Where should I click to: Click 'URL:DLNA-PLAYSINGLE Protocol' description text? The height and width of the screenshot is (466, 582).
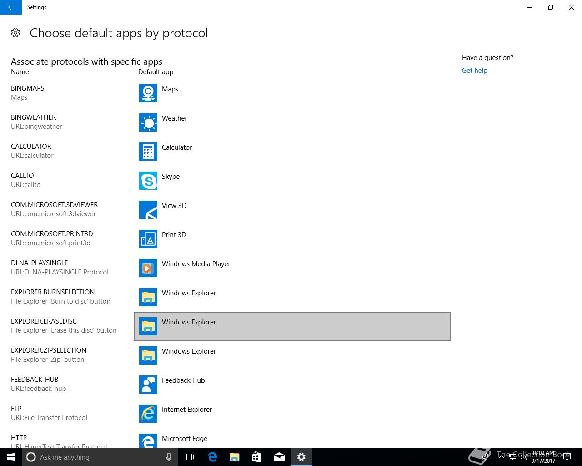[60, 272]
